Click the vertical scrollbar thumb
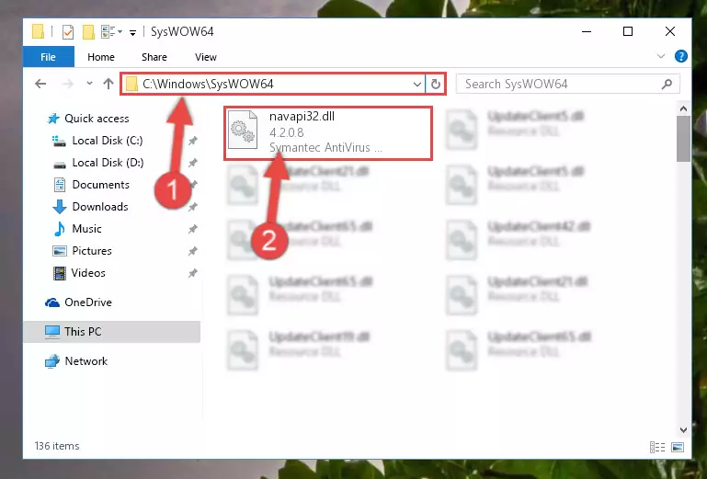 pos(683,139)
